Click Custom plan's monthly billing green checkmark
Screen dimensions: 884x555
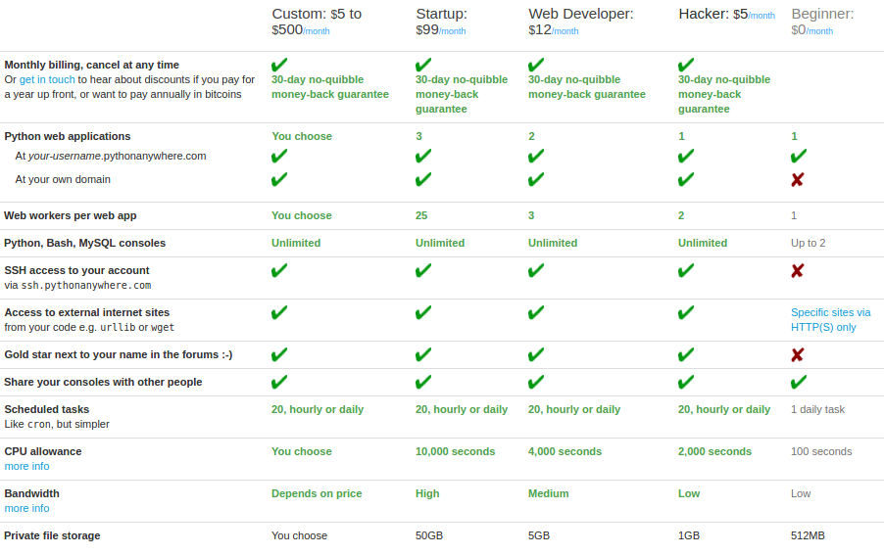pos(279,65)
